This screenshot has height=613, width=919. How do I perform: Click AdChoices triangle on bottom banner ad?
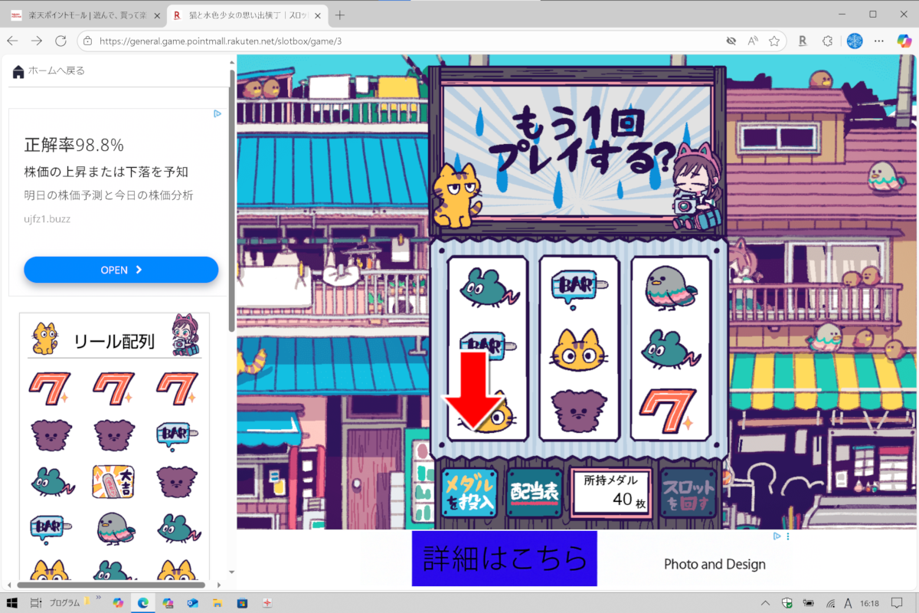coord(777,536)
